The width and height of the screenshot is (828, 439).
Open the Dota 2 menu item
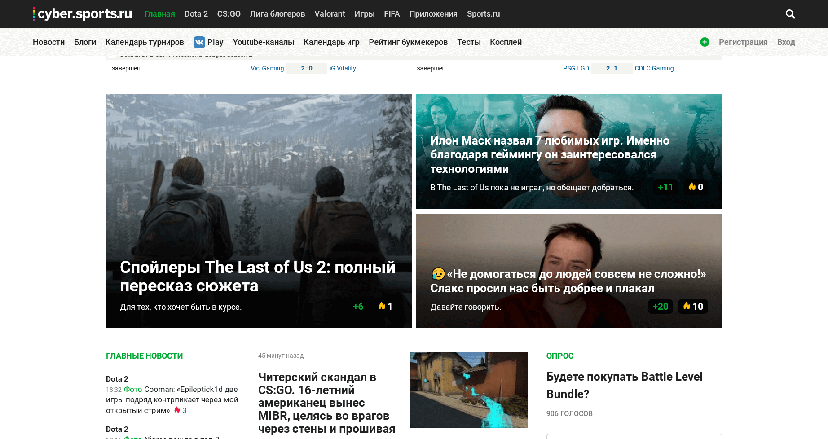(x=196, y=14)
